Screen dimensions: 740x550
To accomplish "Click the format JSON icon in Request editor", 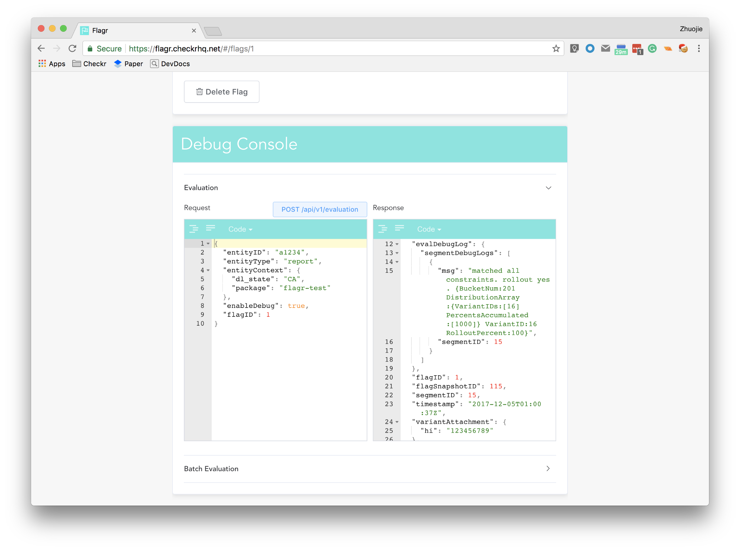I will (x=194, y=229).
